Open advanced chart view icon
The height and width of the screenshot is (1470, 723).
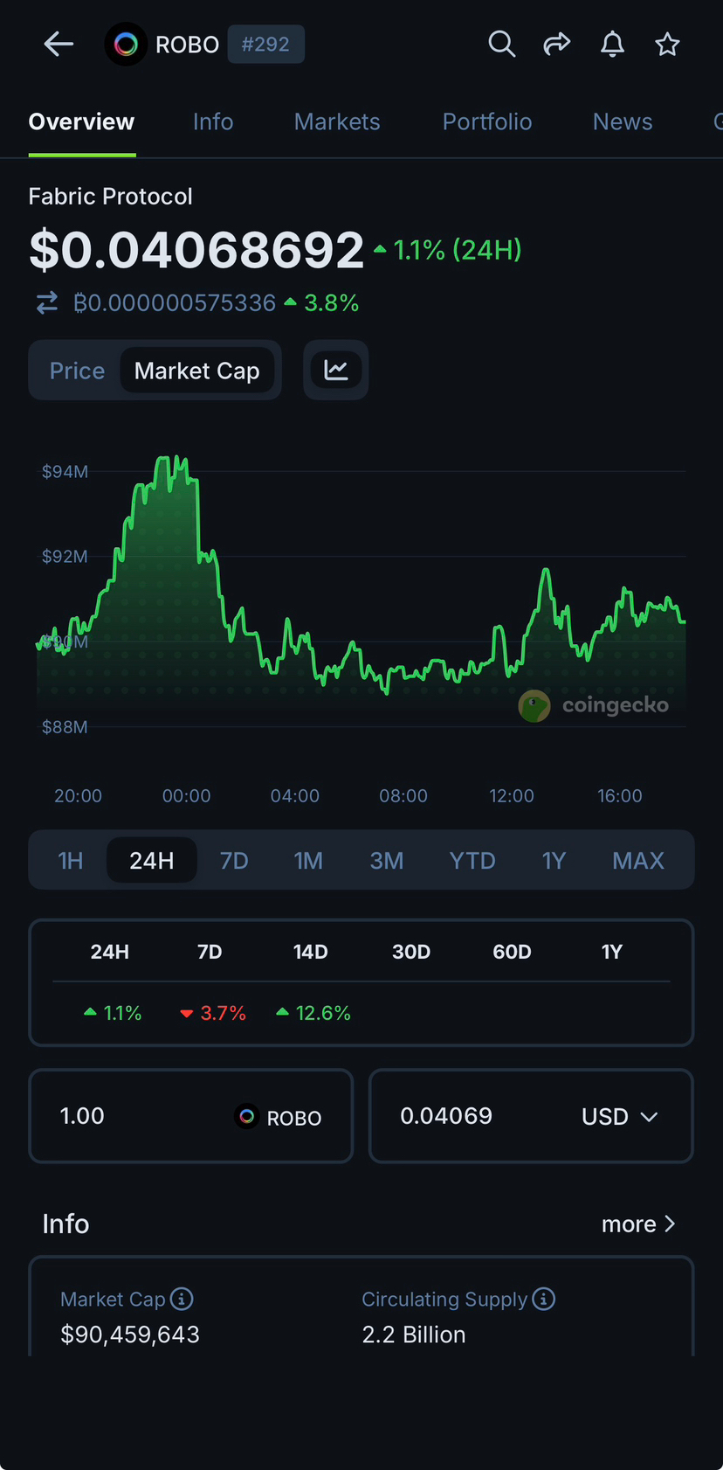(x=336, y=371)
